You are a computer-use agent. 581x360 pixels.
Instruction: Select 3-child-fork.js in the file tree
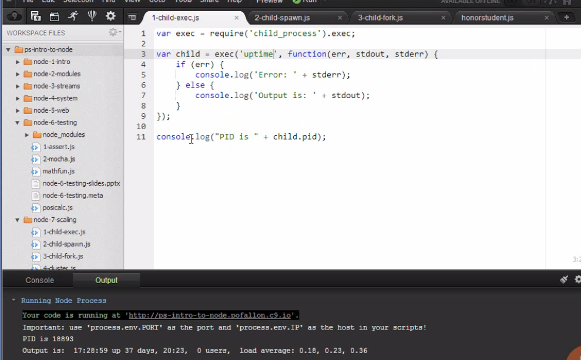click(x=63, y=256)
